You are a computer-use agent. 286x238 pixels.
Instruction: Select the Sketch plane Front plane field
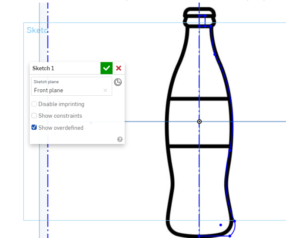tap(72, 86)
